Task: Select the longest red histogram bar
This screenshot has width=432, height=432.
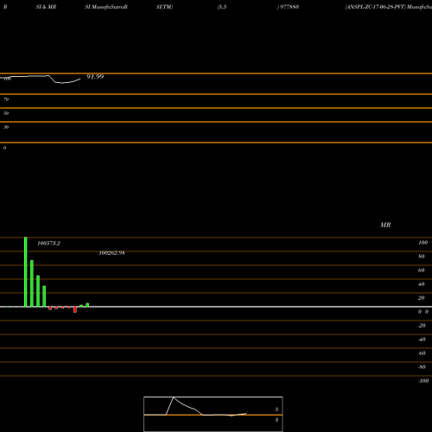Action: pos(75,309)
